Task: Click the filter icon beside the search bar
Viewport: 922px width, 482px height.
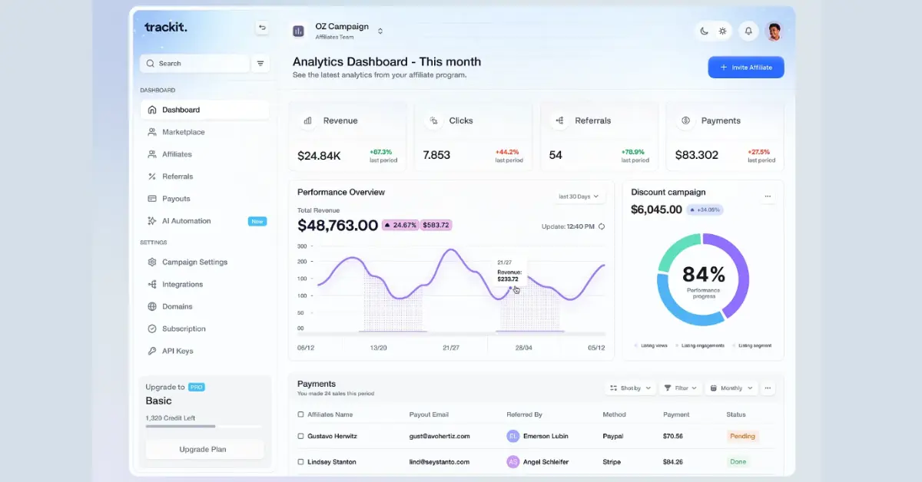Action: [260, 64]
